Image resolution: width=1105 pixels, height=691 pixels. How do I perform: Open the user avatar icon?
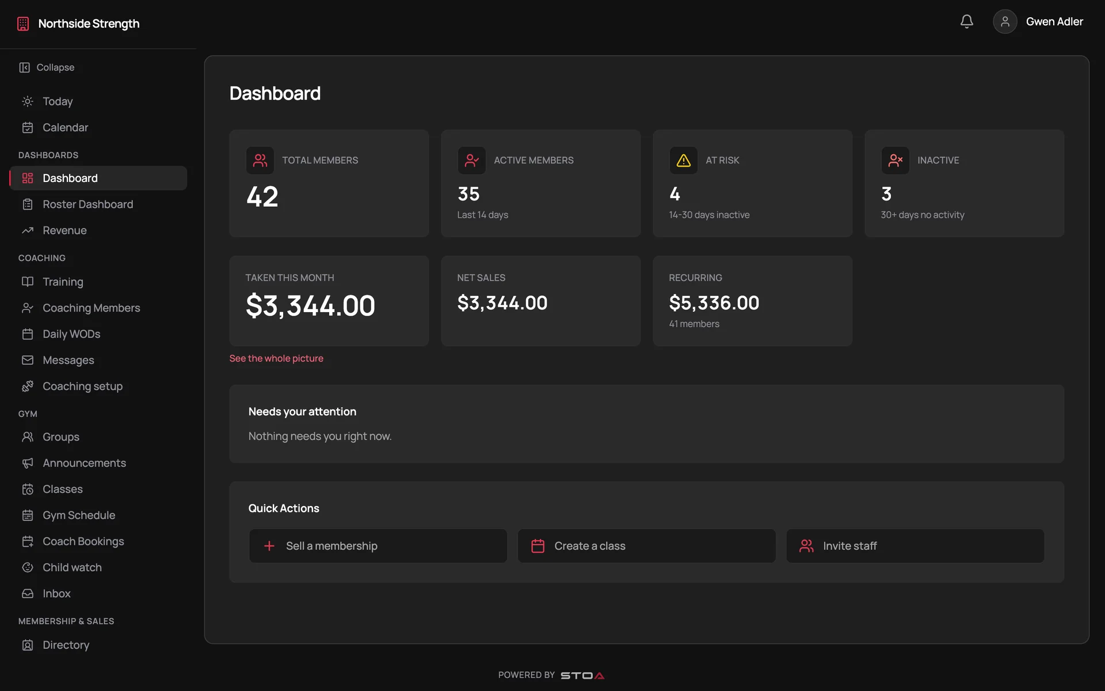[x=1005, y=21]
